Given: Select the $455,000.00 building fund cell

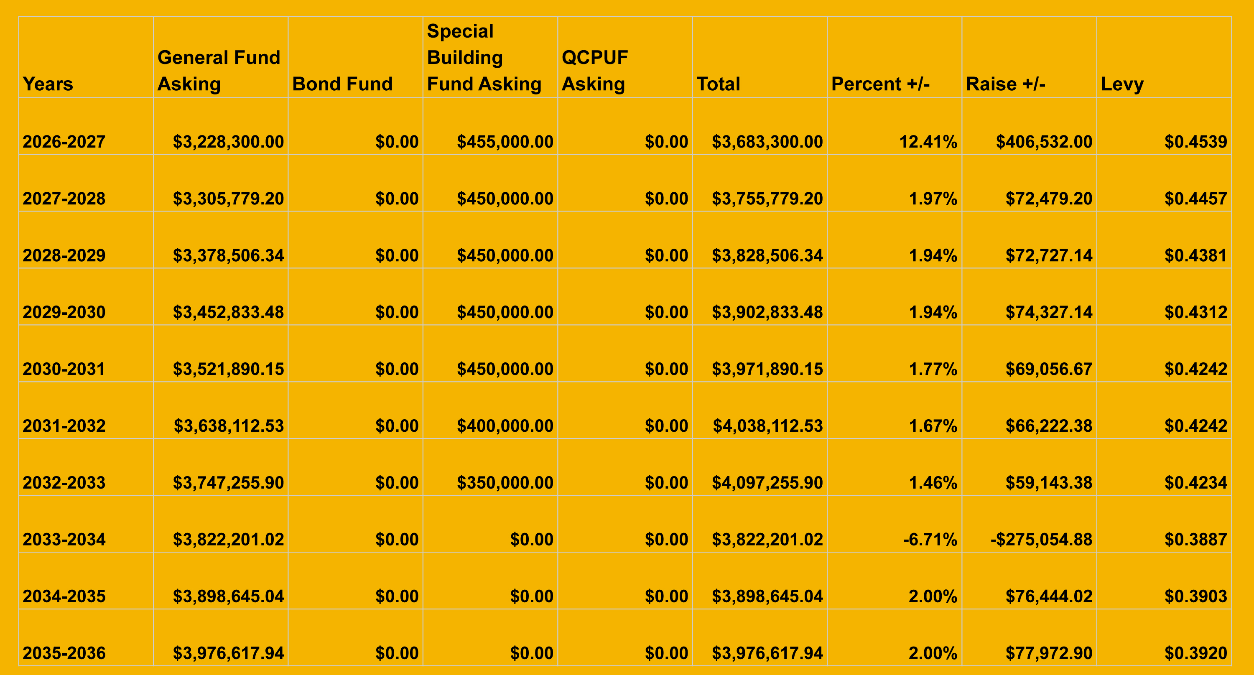Looking at the screenshot, I should click(490, 126).
